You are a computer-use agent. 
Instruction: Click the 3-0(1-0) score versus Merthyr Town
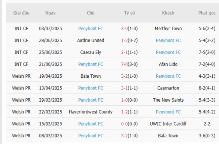129,29
